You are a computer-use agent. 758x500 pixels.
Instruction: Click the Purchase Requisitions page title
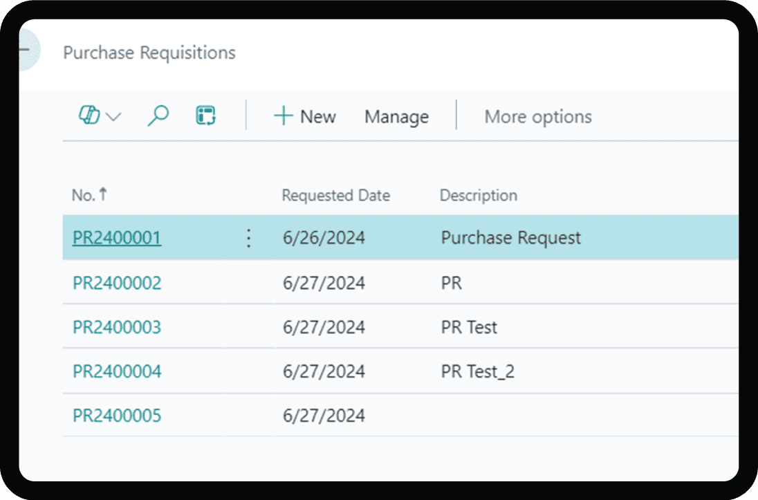click(x=149, y=53)
